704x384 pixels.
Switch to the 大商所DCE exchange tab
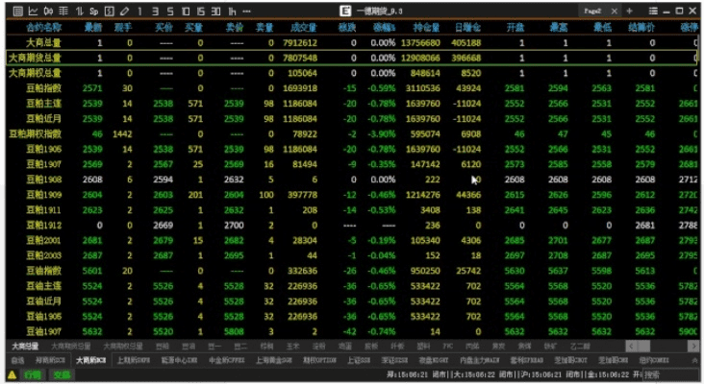click(89, 360)
